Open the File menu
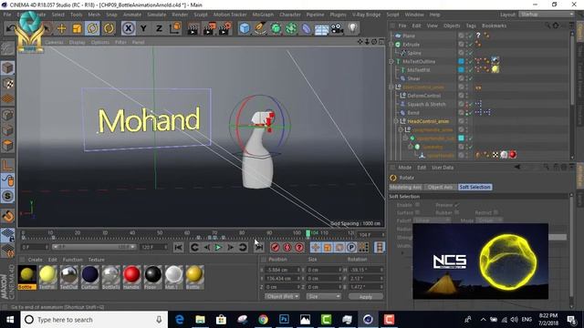This screenshot has width=584, height=328. pyautogui.click(x=7, y=15)
